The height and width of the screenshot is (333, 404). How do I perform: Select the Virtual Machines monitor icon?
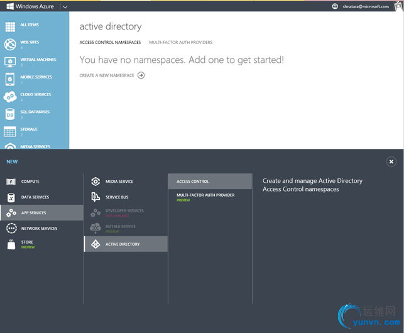coord(10,62)
